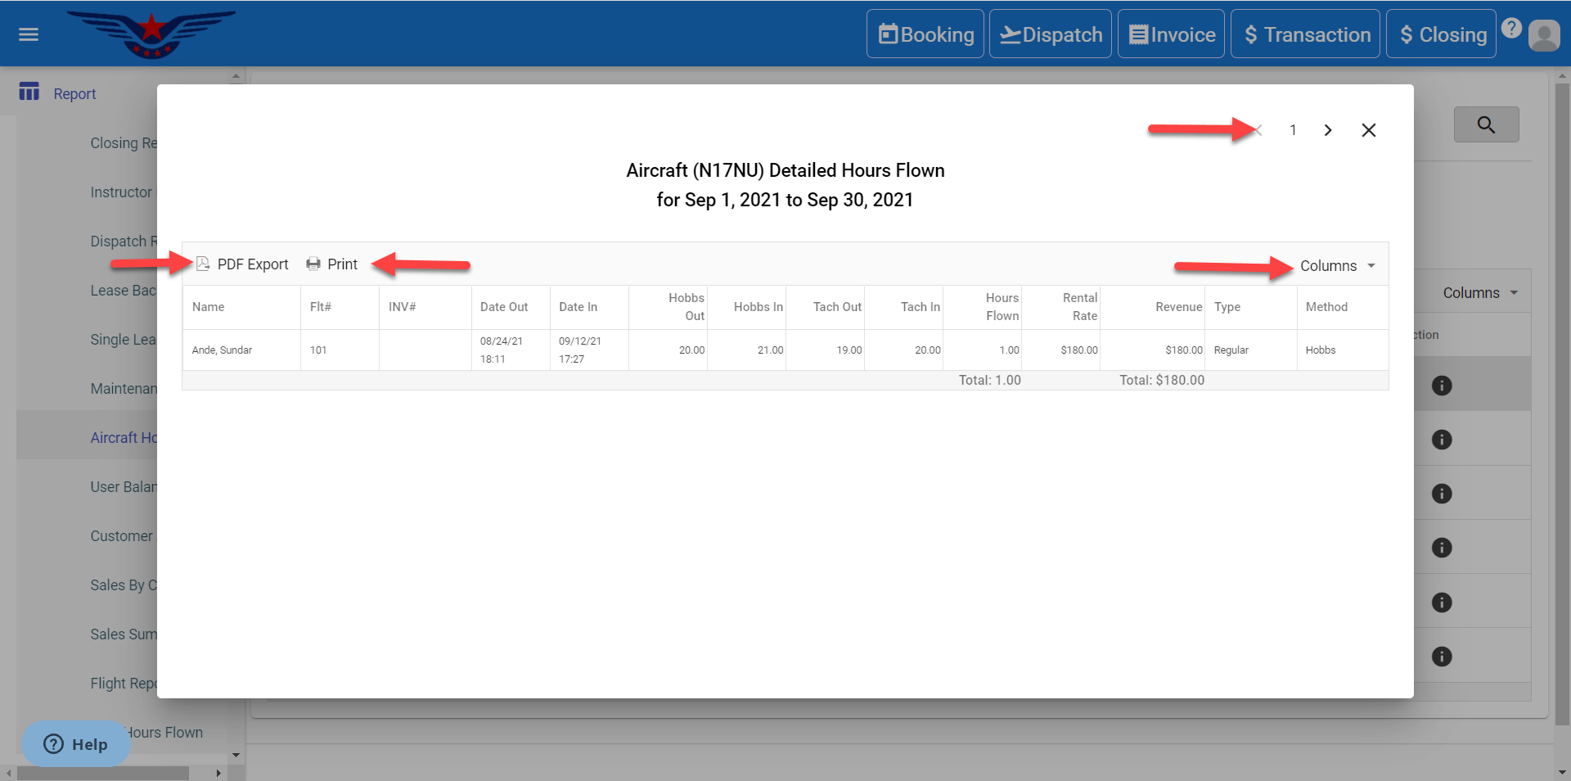Open the user profile avatar
The image size is (1571, 781).
tap(1544, 35)
